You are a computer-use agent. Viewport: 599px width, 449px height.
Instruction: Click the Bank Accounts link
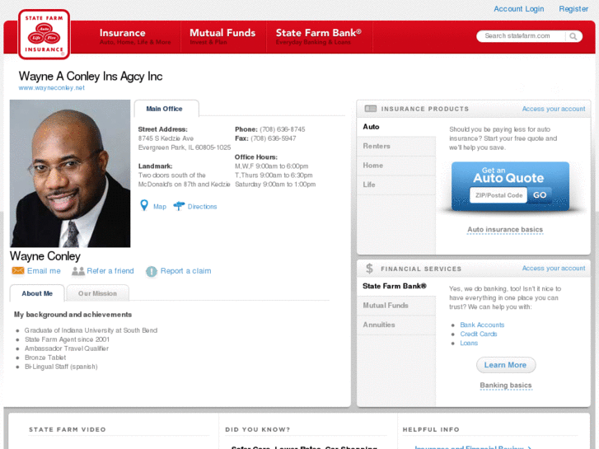(x=482, y=325)
